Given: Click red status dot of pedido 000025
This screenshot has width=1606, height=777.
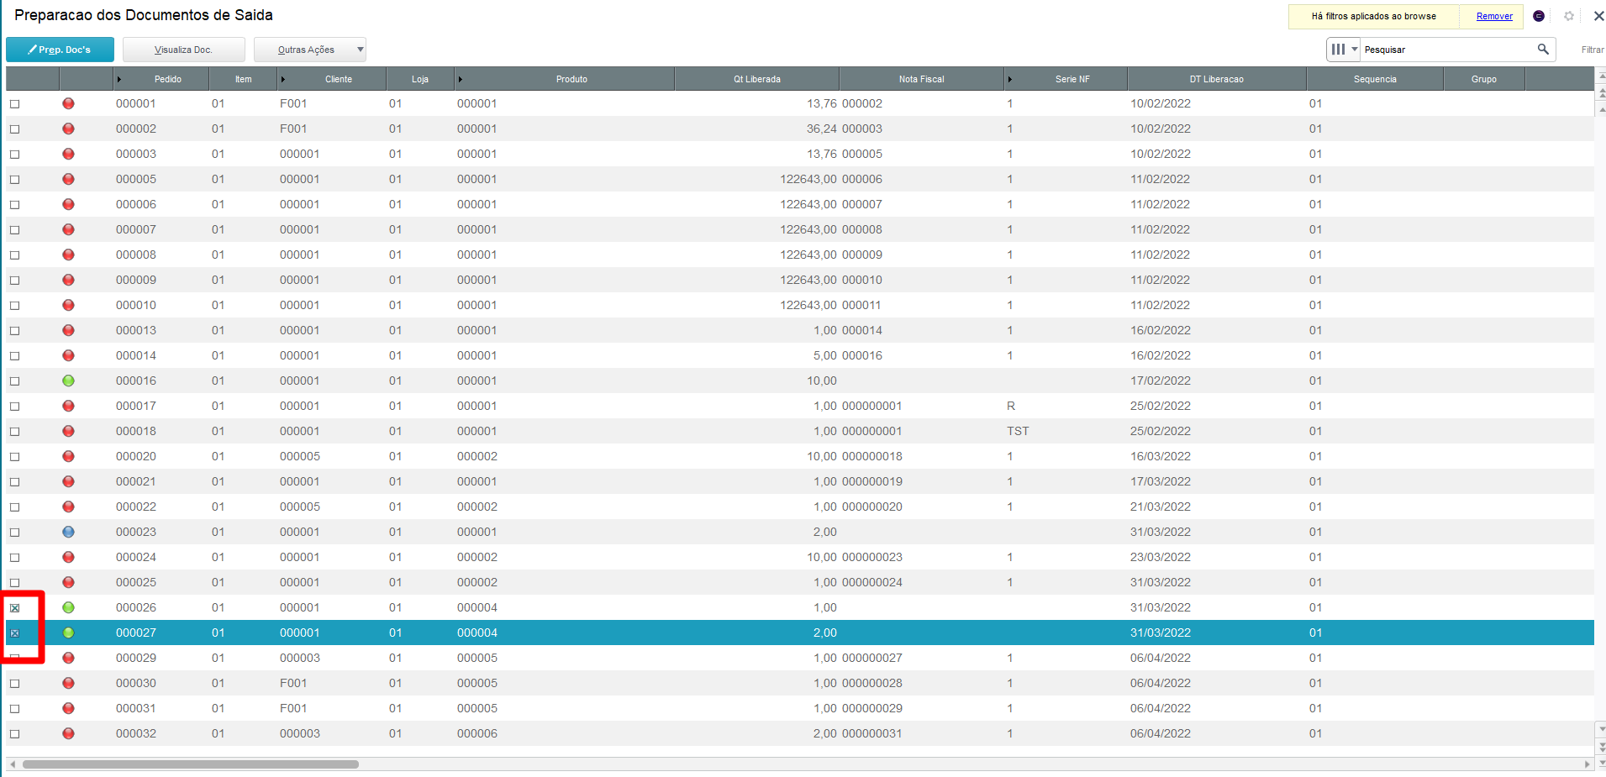Looking at the screenshot, I should click(68, 582).
